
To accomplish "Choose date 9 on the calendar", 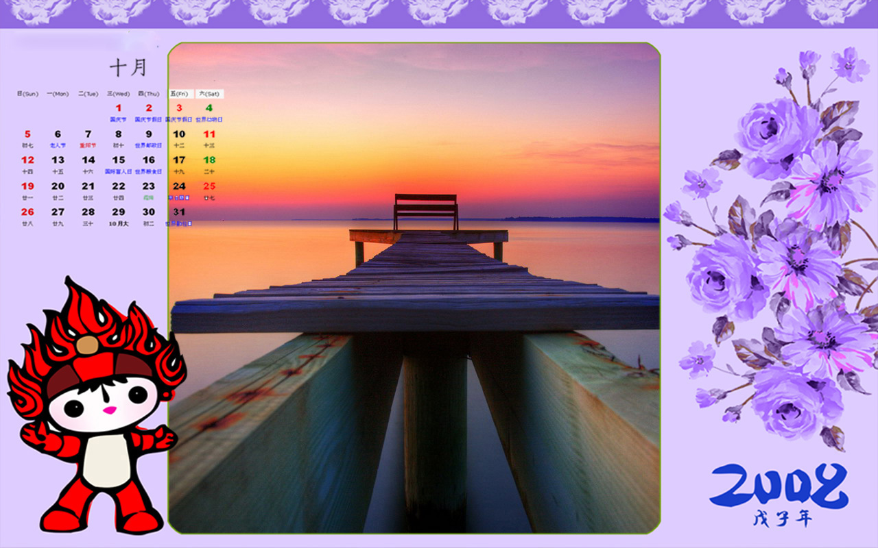I will pos(148,134).
